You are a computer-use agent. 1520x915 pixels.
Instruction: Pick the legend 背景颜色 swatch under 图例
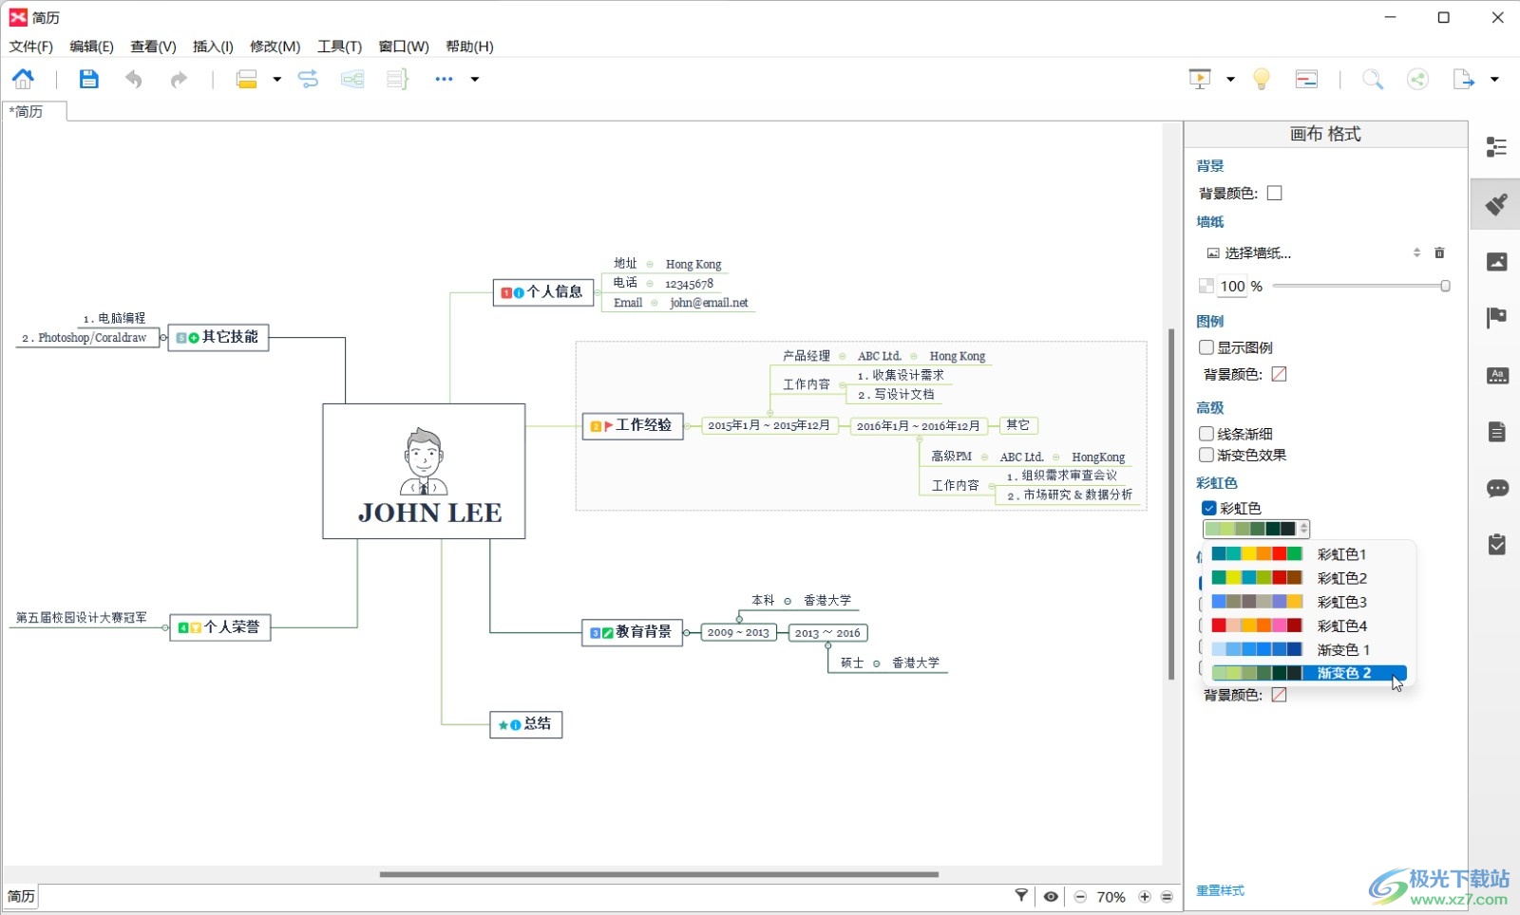click(x=1280, y=374)
